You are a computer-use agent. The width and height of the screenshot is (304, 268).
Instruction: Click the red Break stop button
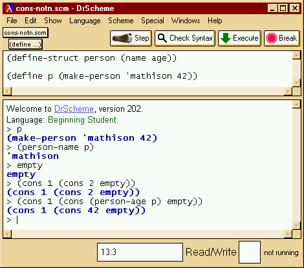tap(282, 38)
